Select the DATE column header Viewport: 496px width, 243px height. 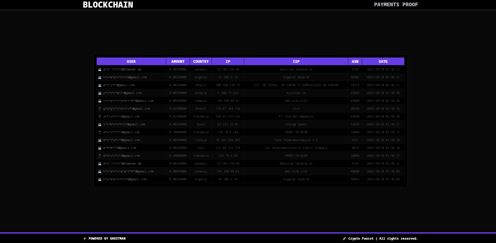383,61
